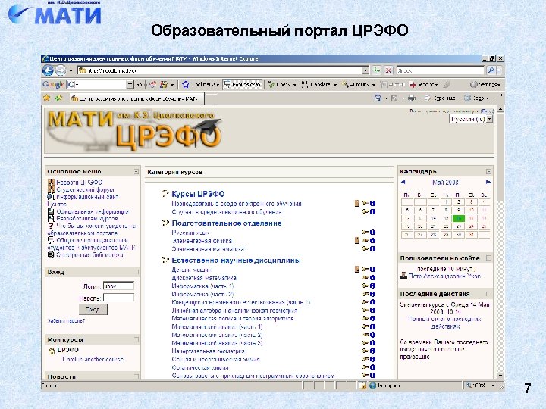Click the Полный отчет о последних действиях link
546x409 pixels.
click(x=445, y=323)
